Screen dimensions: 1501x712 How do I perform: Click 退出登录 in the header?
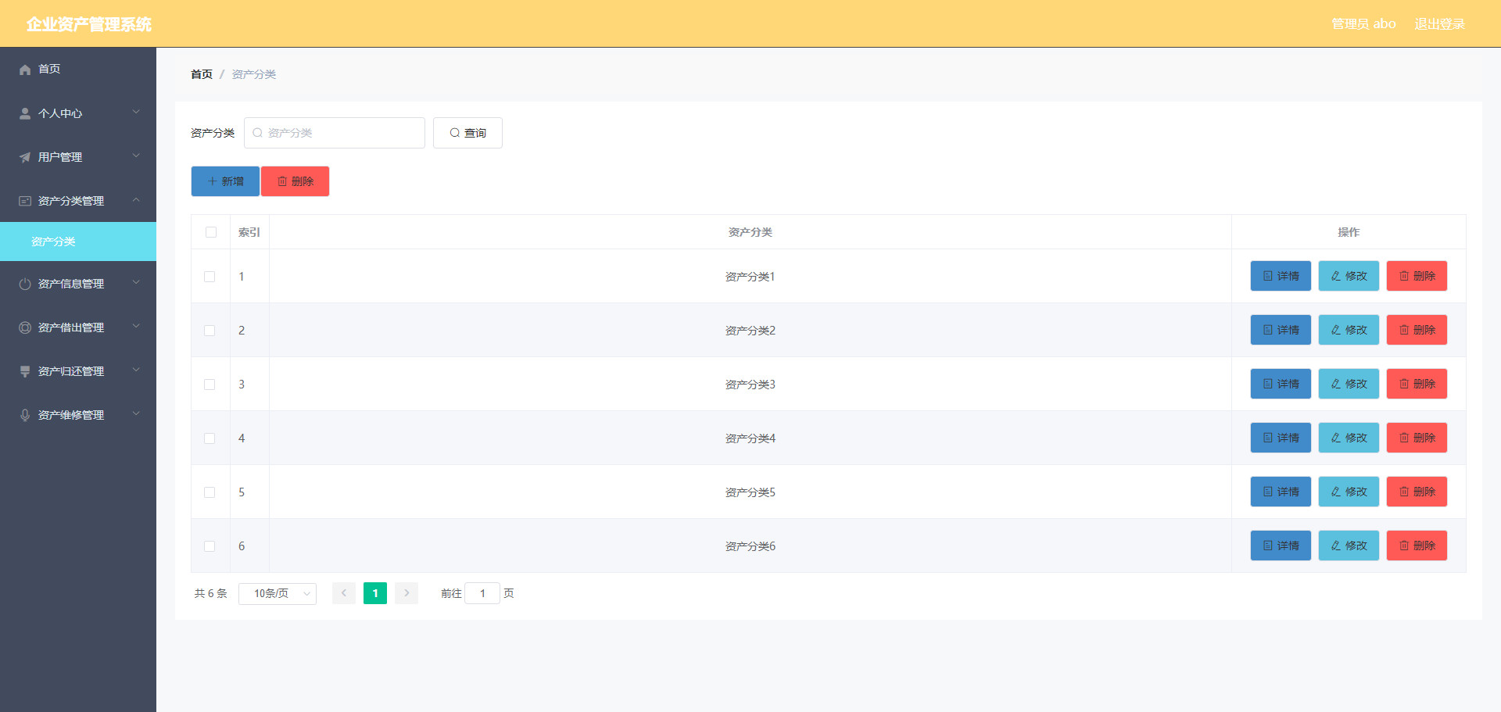1439,24
